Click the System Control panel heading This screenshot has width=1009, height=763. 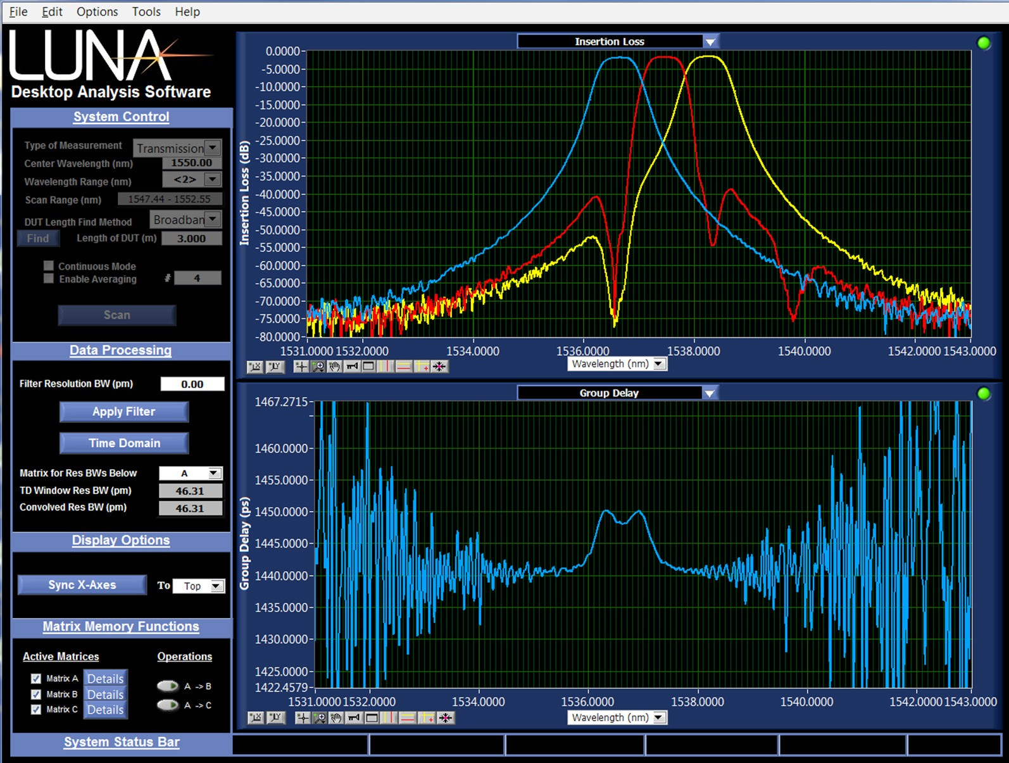[x=122, y=117]
